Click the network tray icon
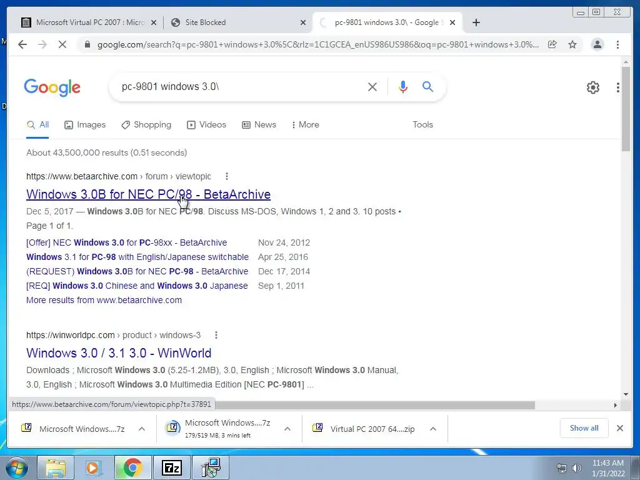The width and height of the screenshot is (640, 480). [x=562, y=468]
